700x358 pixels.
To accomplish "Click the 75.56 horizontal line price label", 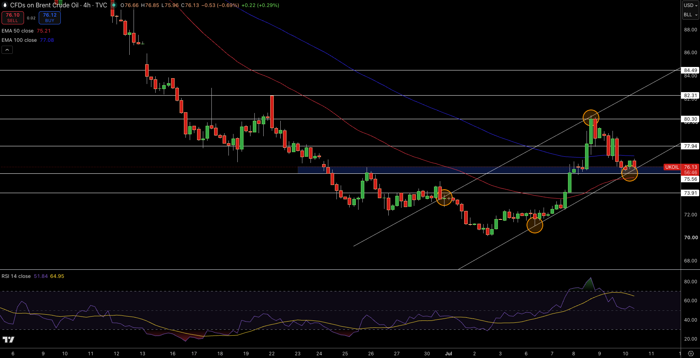I will pos(690,179).
